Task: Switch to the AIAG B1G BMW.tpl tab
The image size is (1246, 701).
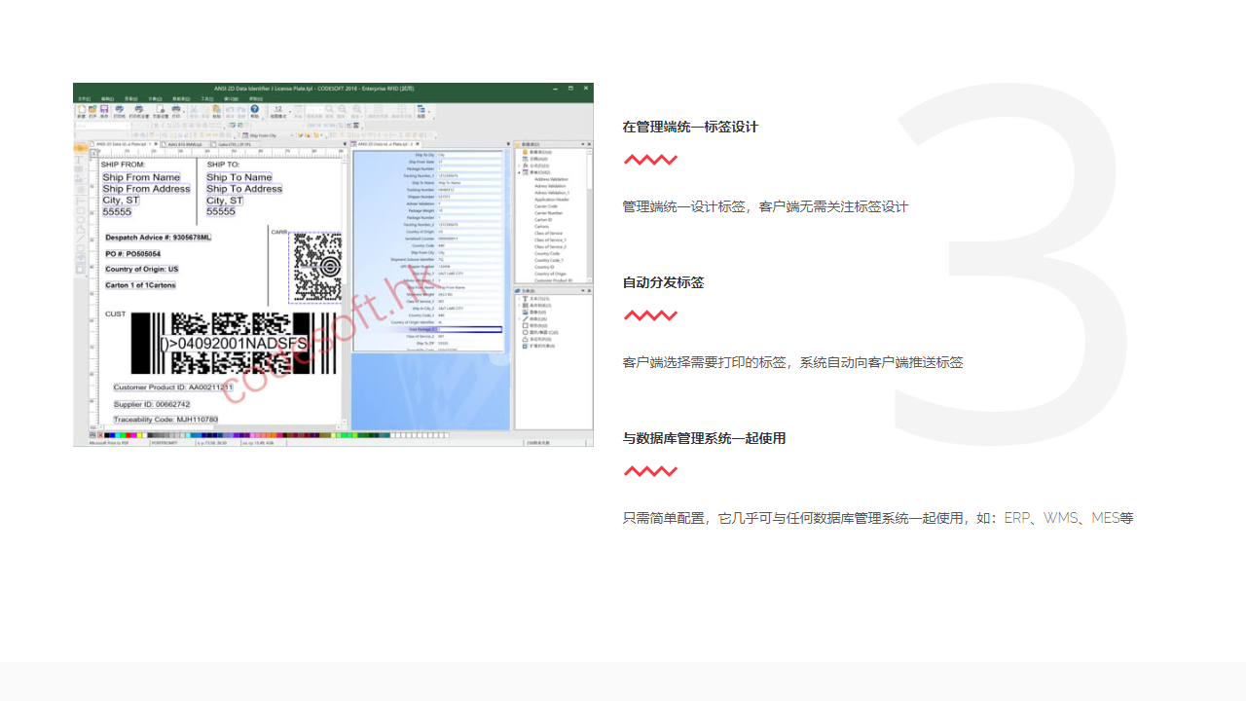Action: pyautogui.click(x=184, y=144)
